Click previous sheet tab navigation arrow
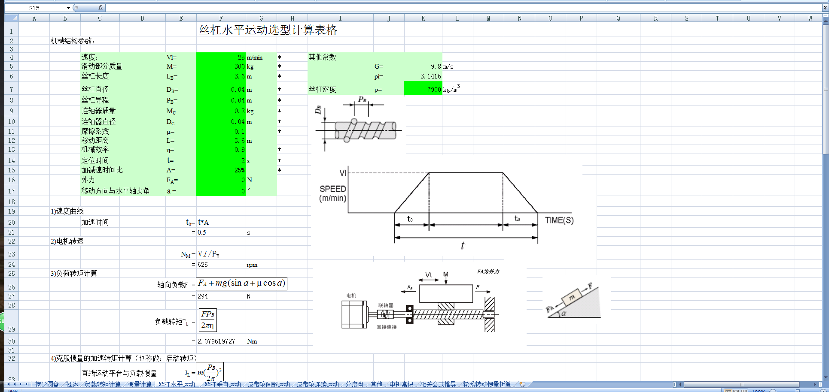This screenshot has height=392, width=829. (x=14, y=384)
